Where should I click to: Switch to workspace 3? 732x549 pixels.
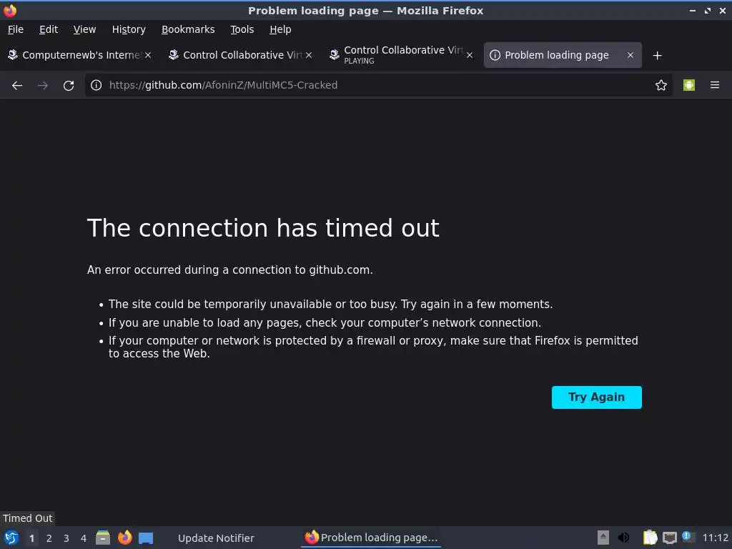point(66,538)
